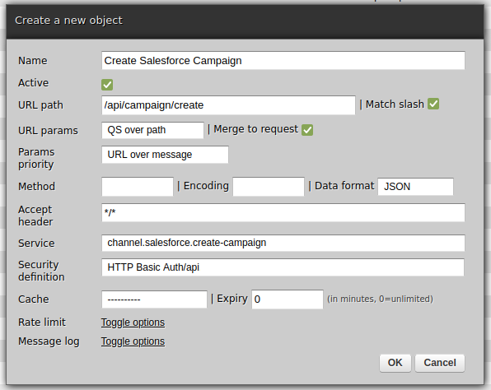This screenshot has width=491, height=390.
Task: Click the 'Rate limit' label
Action: 42,323
